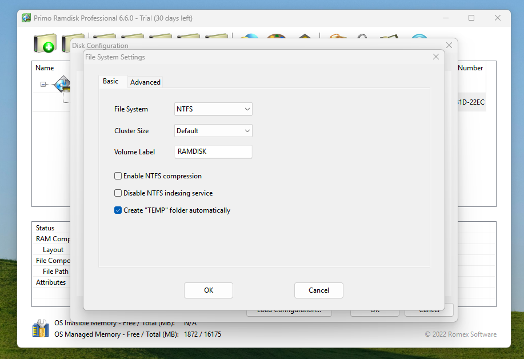The image size is (524, 359).
Task: Select the Basic tab
Action: click(111, 81)
